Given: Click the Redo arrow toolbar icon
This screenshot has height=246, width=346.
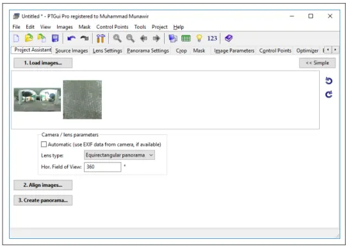Looking at the screenshot, I should [85, 39].
